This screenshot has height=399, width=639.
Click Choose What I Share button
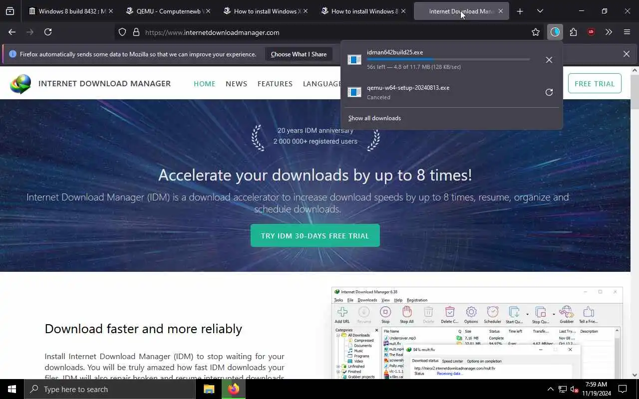[299, 54]
